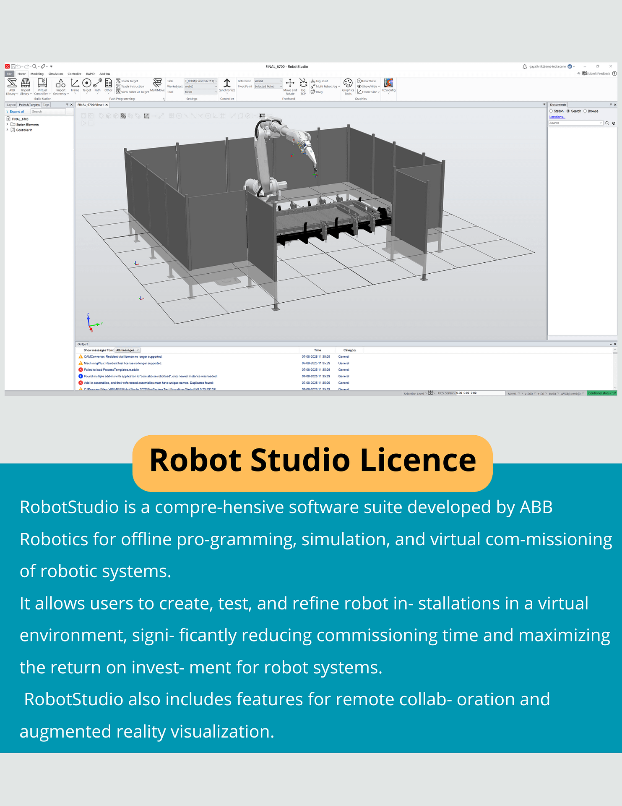
Task: Click the Controller status indicator
Action: [x=602, y=393]
